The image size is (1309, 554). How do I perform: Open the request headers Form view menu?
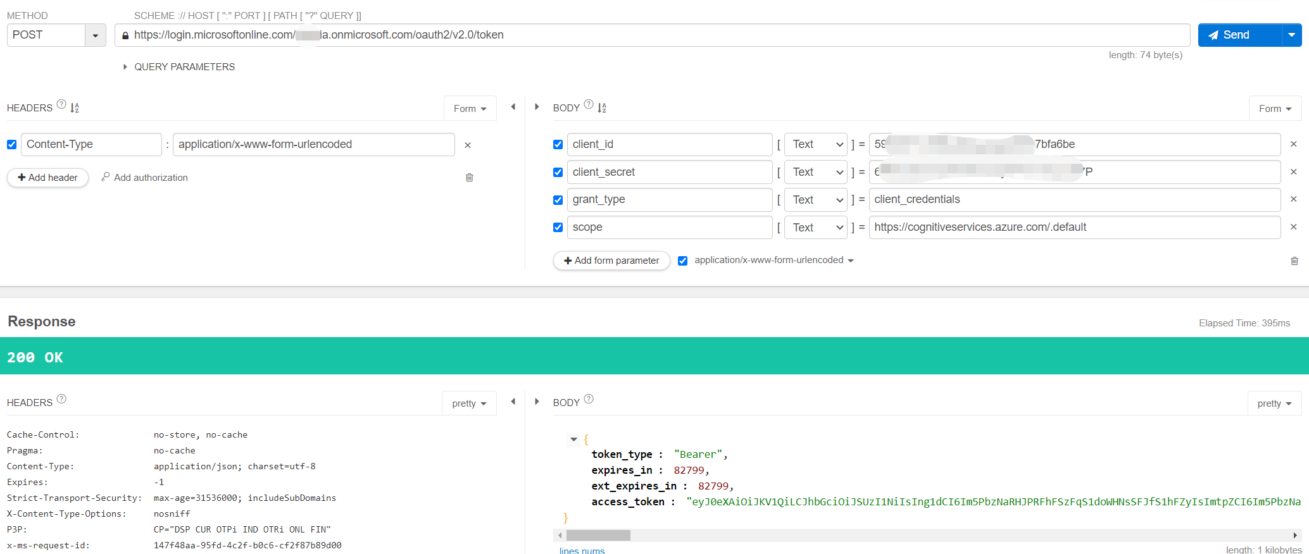pos(470,109)
